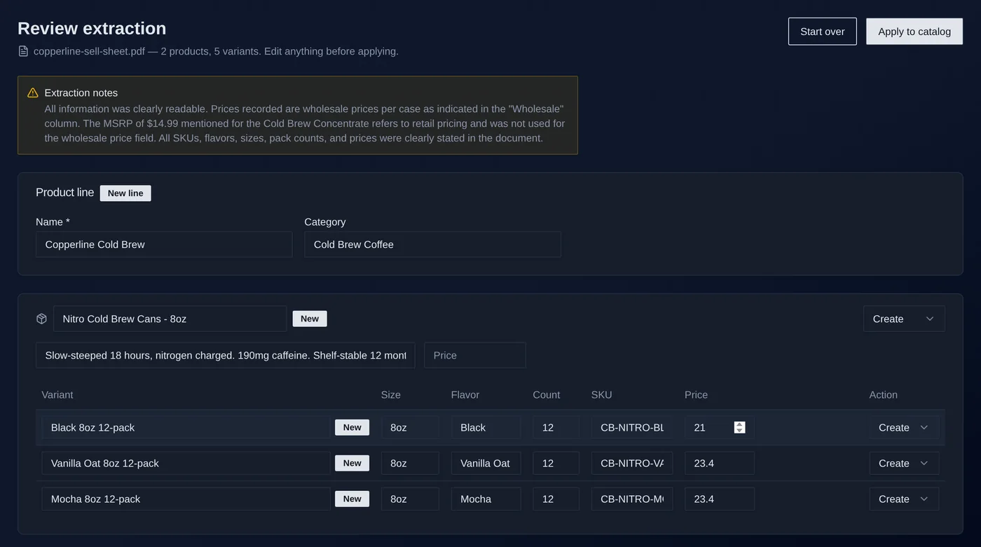Edit Vanilla Oat variant price 23.4
Image resolution: width=981 pixels, height=547 pixels.
coord(719,463)
